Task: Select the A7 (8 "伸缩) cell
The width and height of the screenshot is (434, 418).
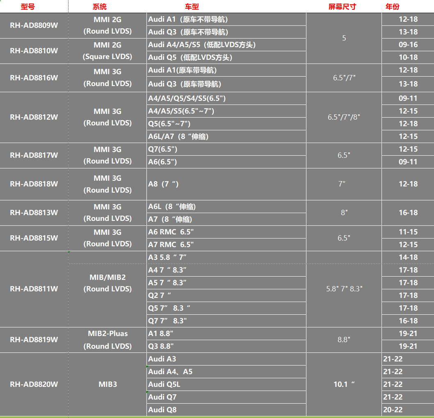Action: (226, 220)
